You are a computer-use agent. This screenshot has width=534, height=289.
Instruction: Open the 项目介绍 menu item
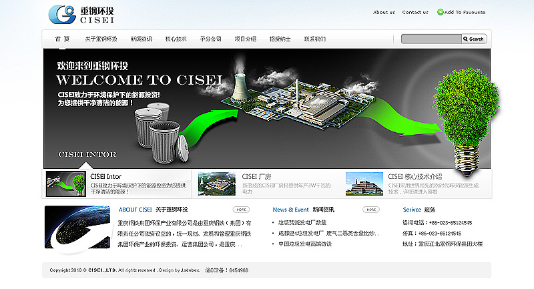[x=245, y=39]
